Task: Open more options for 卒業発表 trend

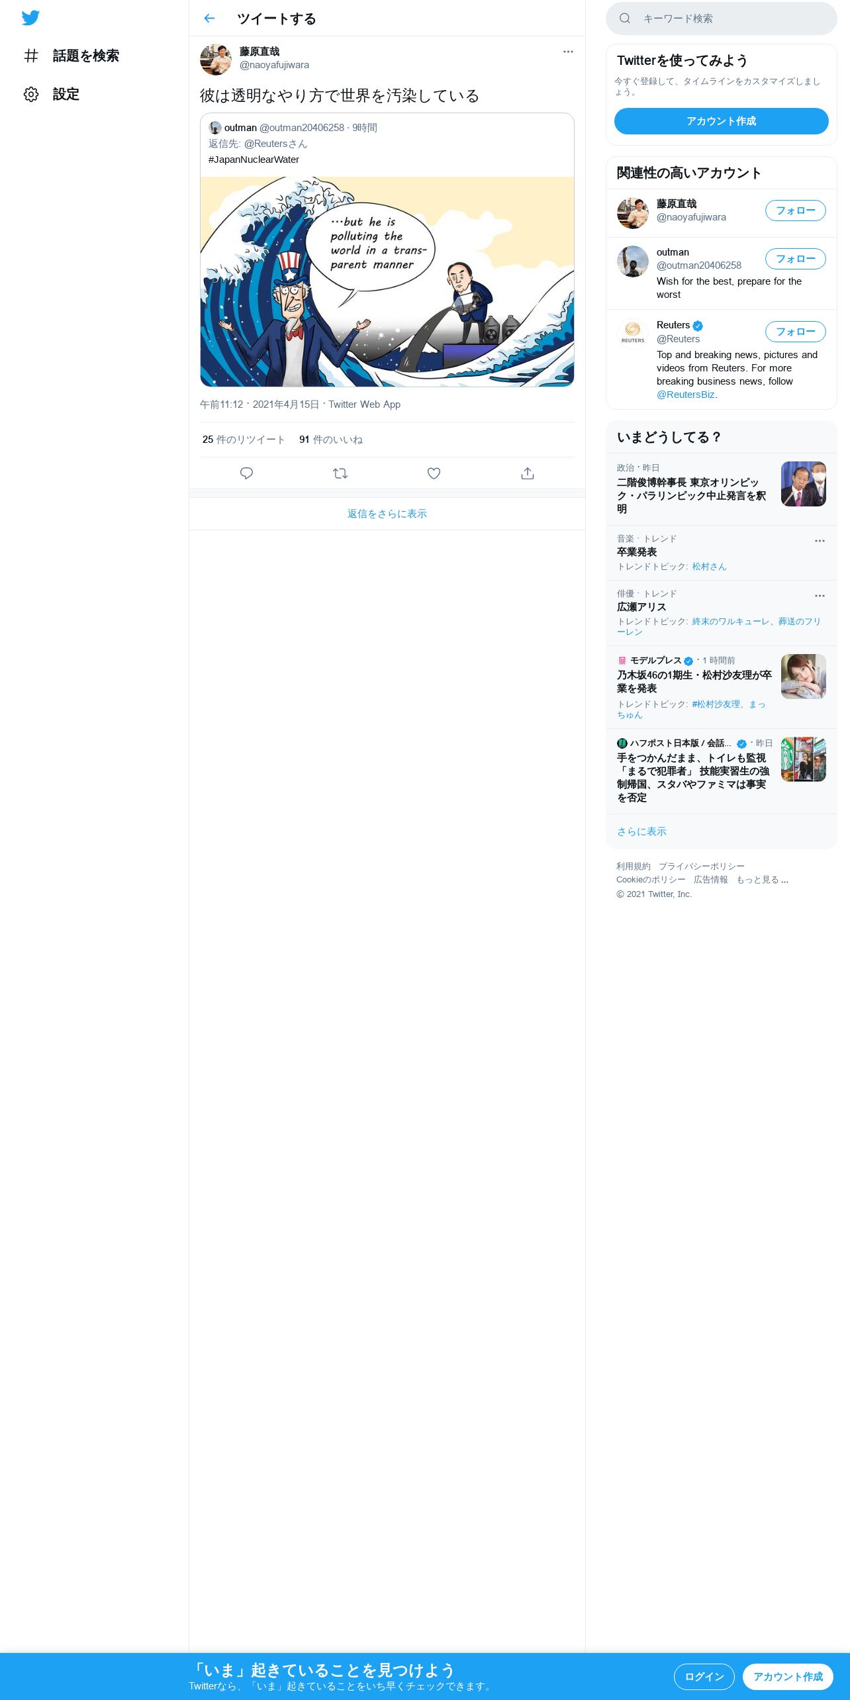Action: pyautogui.click(x=820, y=541)
